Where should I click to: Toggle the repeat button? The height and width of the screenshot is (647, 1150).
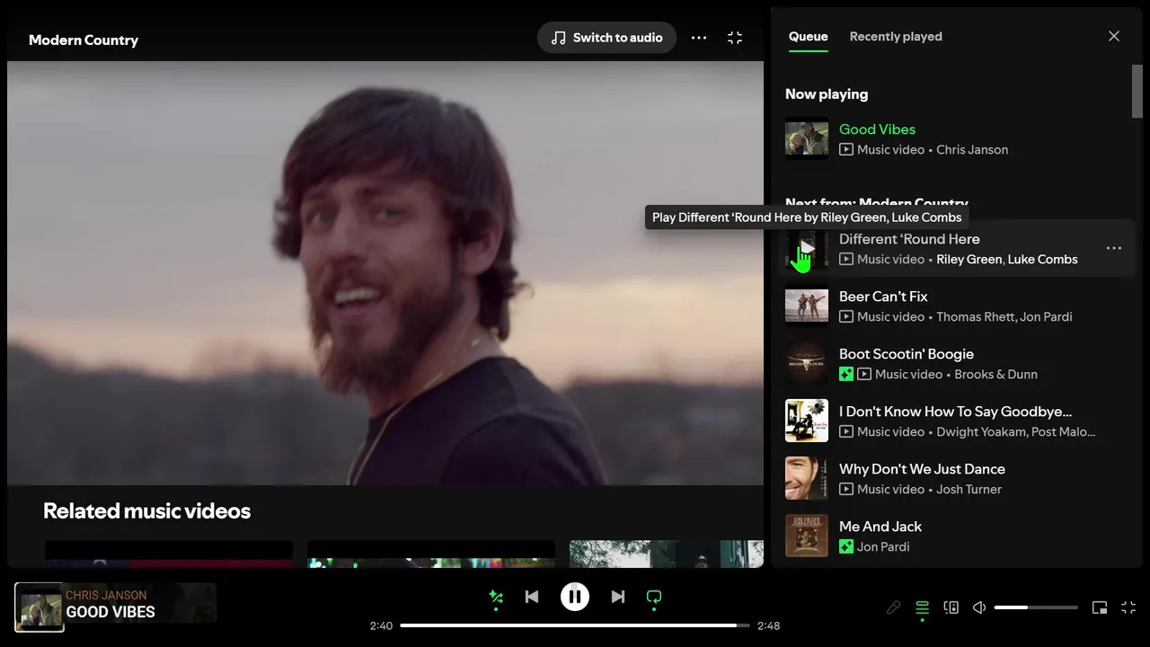click(x=654, y=597)
